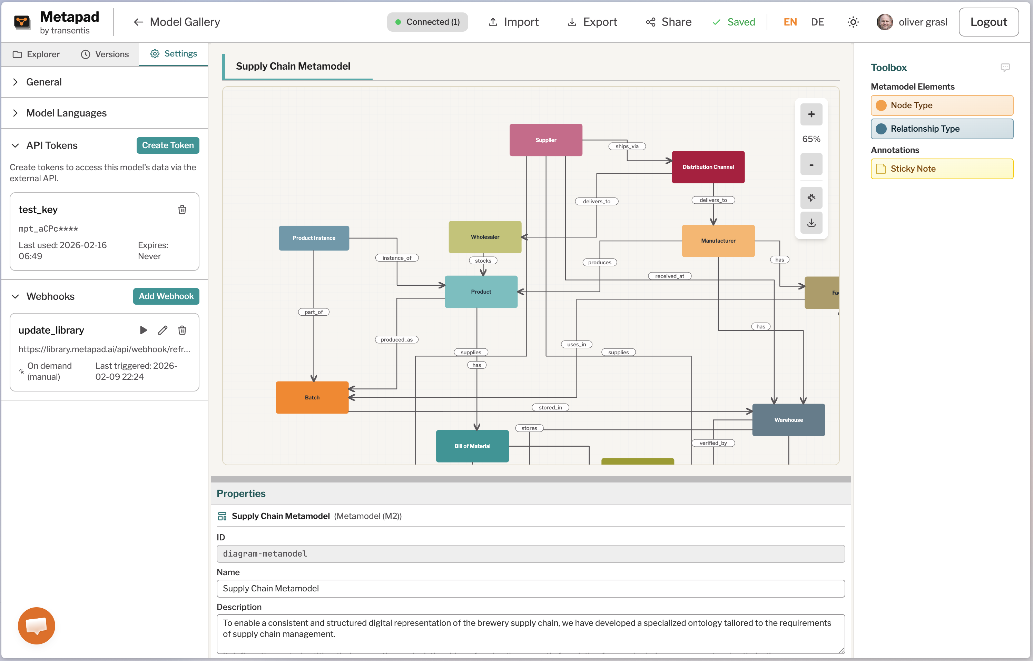Viewport: 1033px width, 661px height.
Task: Delete the test_key API token
Action: [x=182, y=210]
